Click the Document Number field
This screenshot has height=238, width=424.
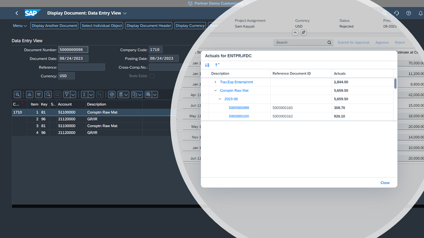[x=73, y=50]
